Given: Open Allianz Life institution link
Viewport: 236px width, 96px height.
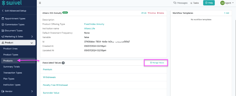Looking at the screenshot, I should click(90, 28).
